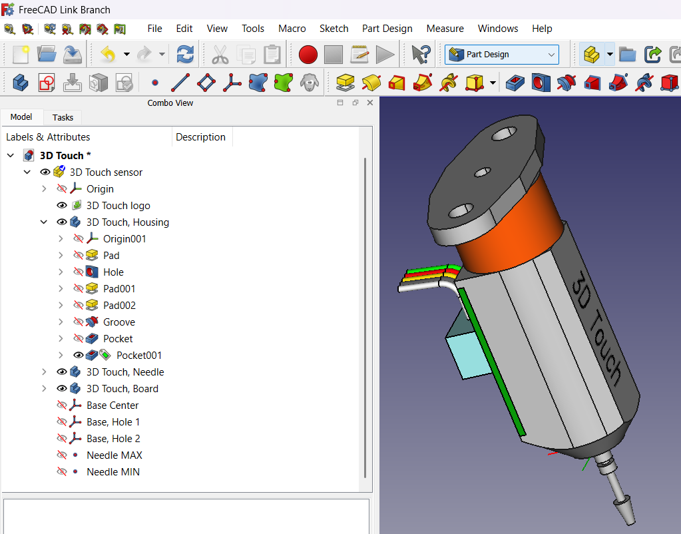Collapse the 3D Touch sensor node

(27, 172)
